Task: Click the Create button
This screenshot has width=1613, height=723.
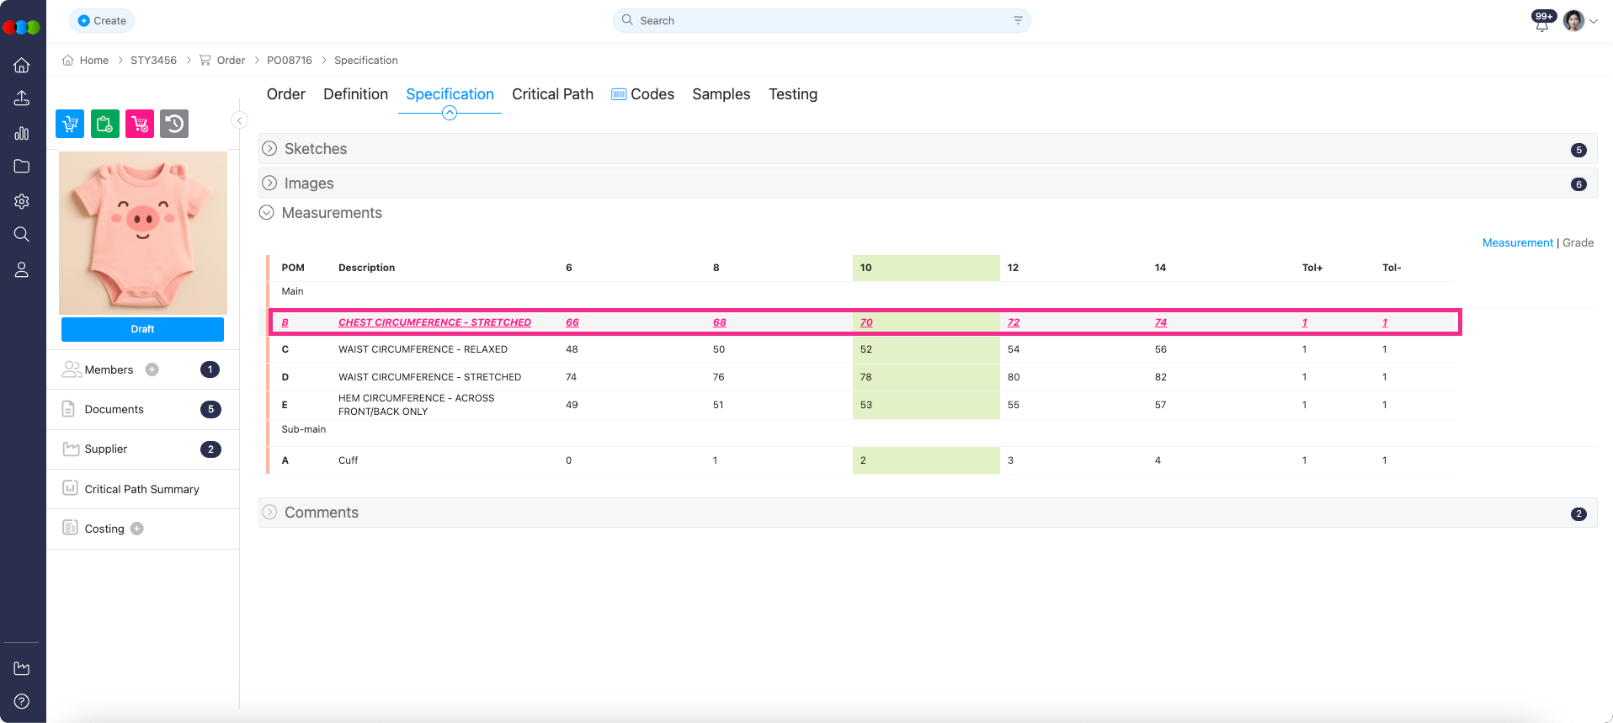Action: click(x=102, y=20)
